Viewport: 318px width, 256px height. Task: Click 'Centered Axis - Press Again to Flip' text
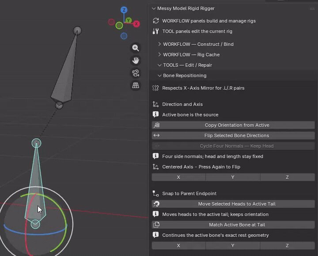click(201, 167)
